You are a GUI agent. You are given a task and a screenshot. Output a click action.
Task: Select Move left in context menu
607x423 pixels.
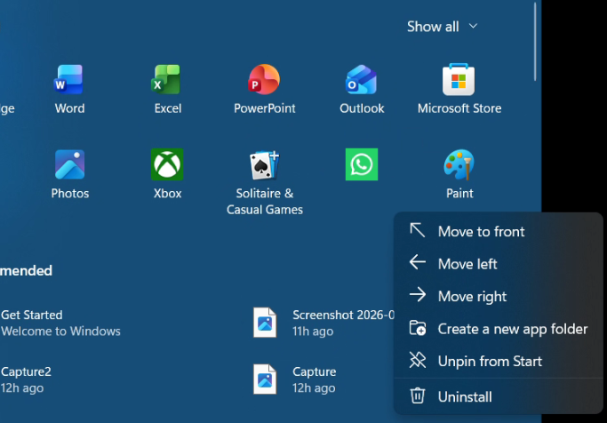pos(499,264)
